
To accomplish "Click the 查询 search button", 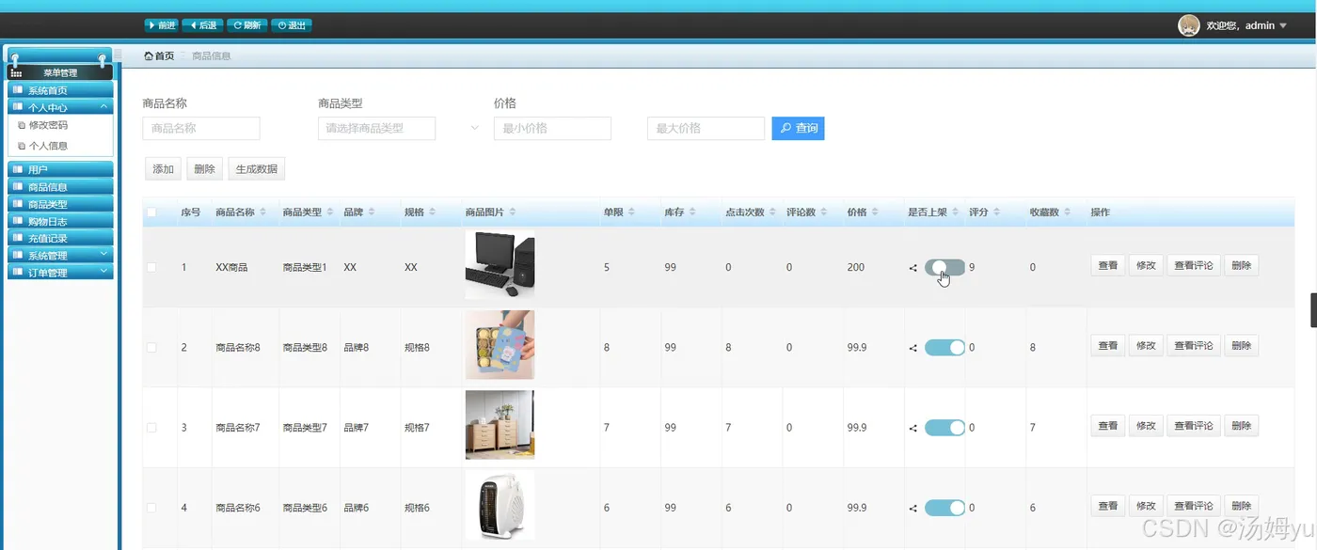I will [798, 128].
